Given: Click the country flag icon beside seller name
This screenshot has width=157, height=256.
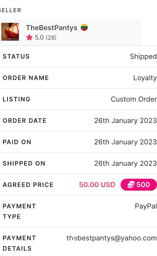Looking at the screenshot, I should pos(84,27).
